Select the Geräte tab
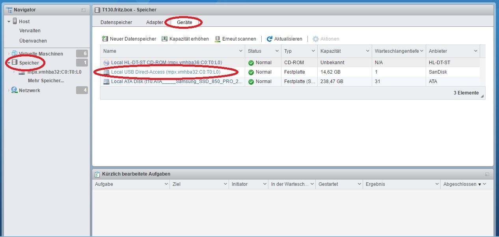 184,22
